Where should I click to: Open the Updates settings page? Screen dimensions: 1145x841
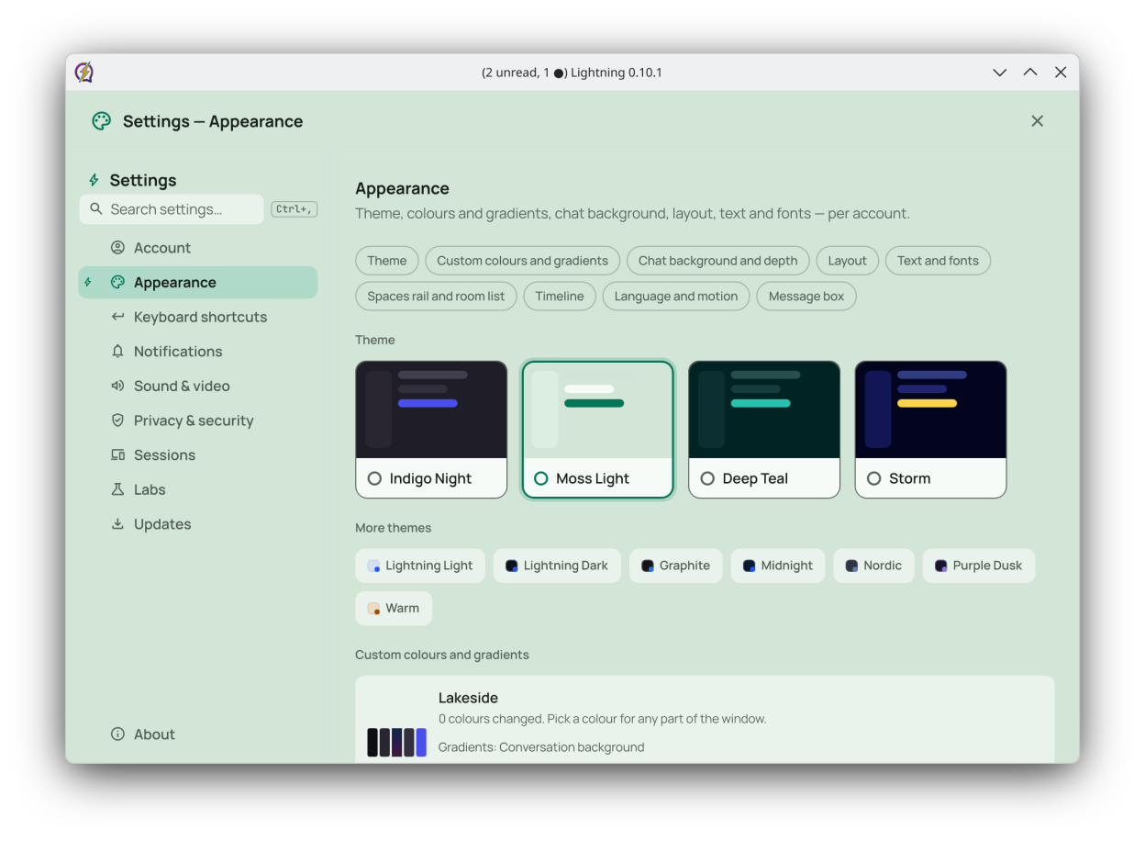(198, 524)
